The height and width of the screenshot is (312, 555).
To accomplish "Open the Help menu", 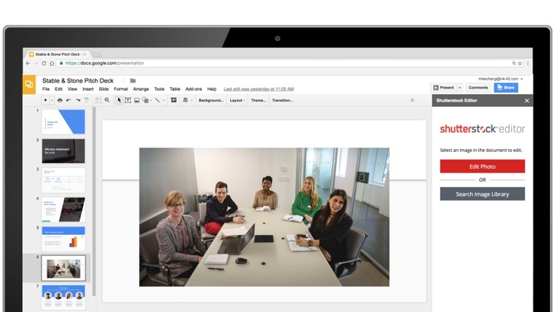I will [212, 89].
